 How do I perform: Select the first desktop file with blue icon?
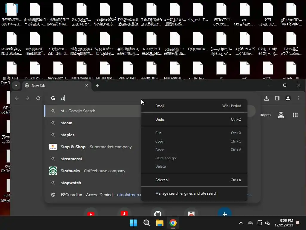point(12,15)
